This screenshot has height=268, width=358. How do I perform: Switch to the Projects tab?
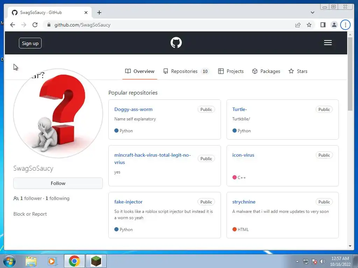coord(231,71)
